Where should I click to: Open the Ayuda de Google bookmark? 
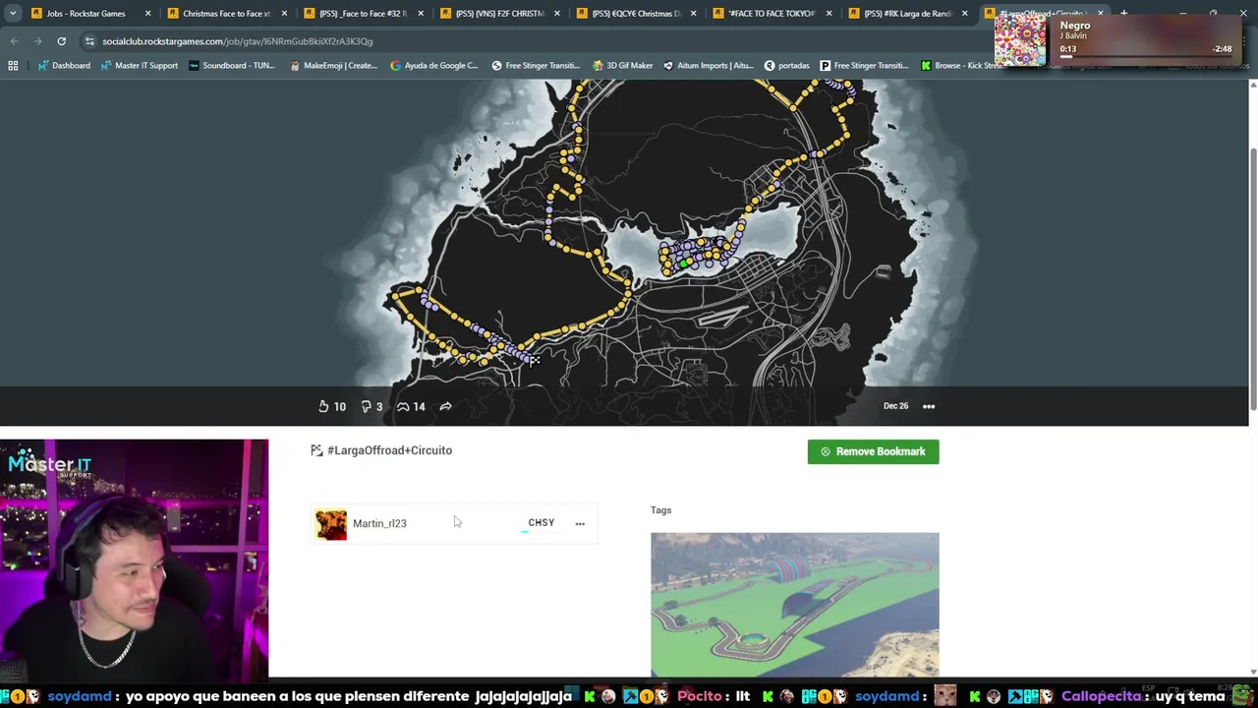434,66
